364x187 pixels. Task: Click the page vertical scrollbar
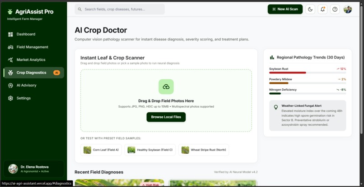click(361, 69)
